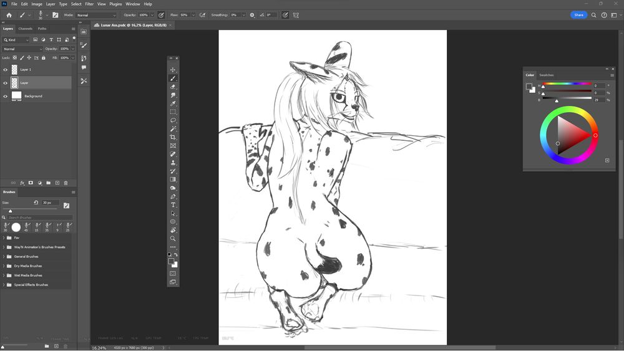Toggle lock all padlock icon
Viewport: 624px width, 351px height.
click(x=44, y=57)
